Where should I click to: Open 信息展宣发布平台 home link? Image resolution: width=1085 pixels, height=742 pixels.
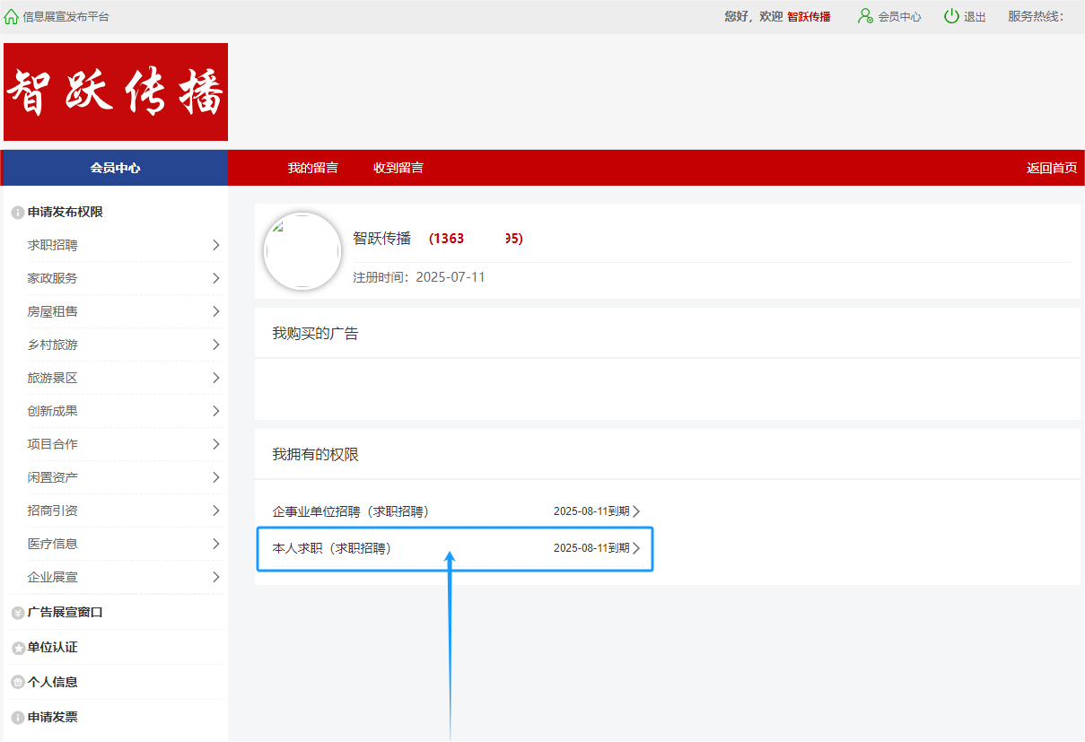(66, 17)
